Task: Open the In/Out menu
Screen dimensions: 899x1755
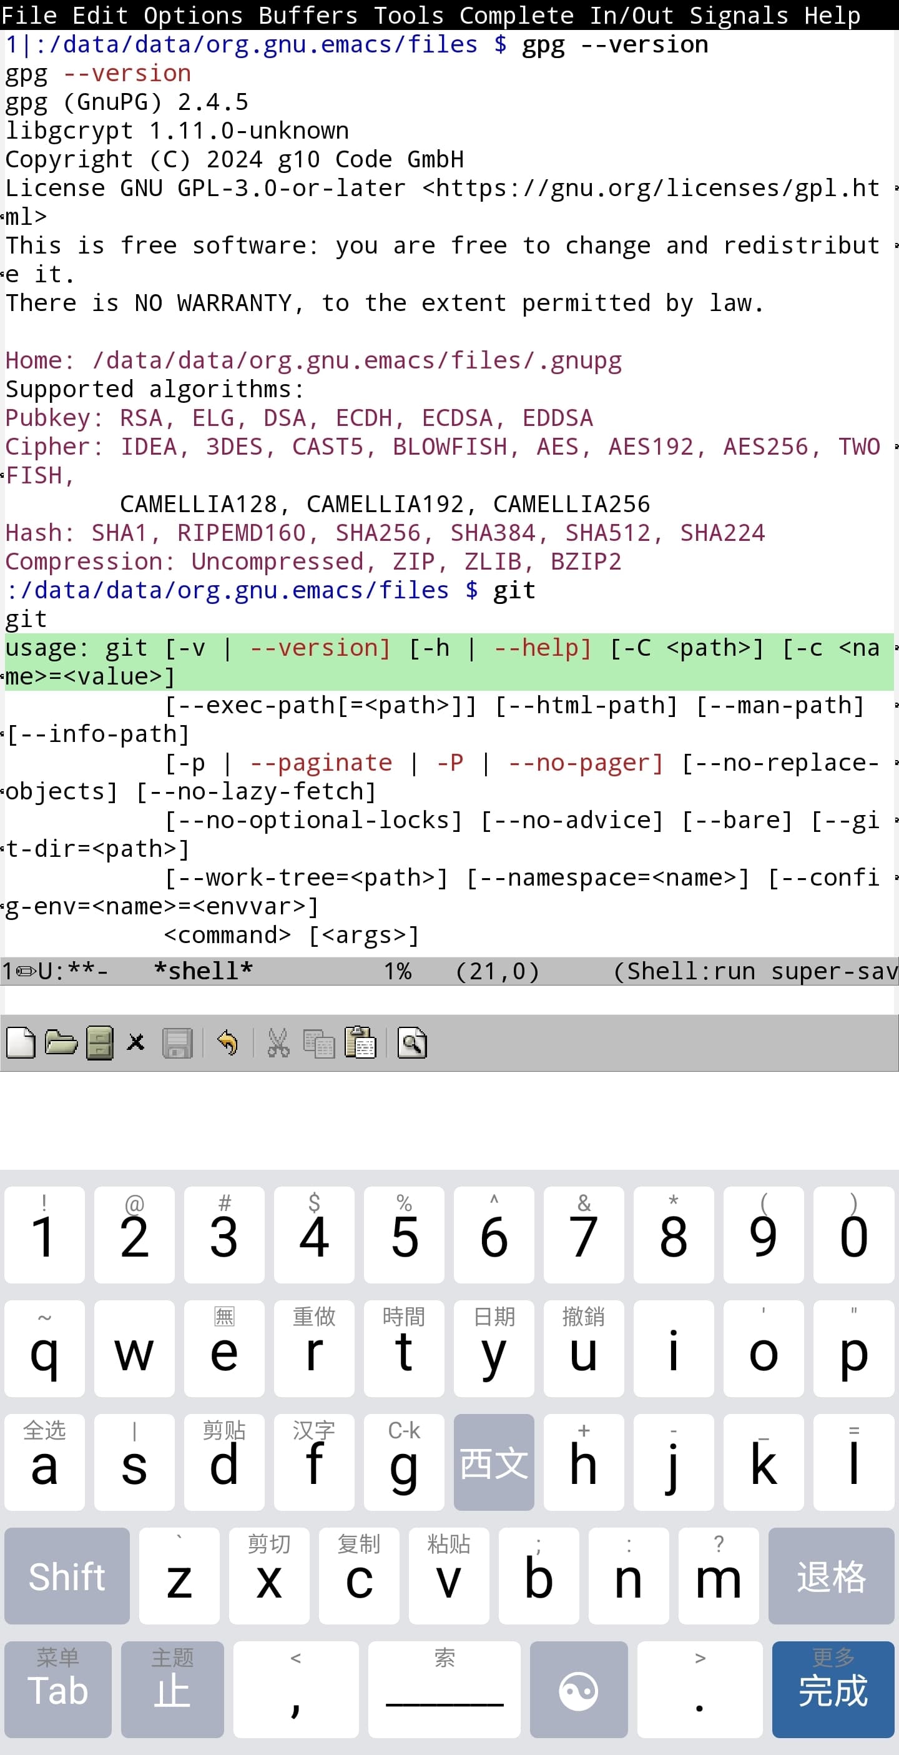Action: pyautogui.click(x=631, y=15)
